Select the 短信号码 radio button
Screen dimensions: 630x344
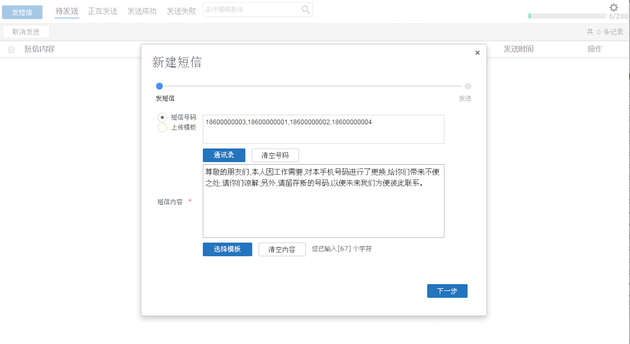pyautogui.click(x=162, y=117)
